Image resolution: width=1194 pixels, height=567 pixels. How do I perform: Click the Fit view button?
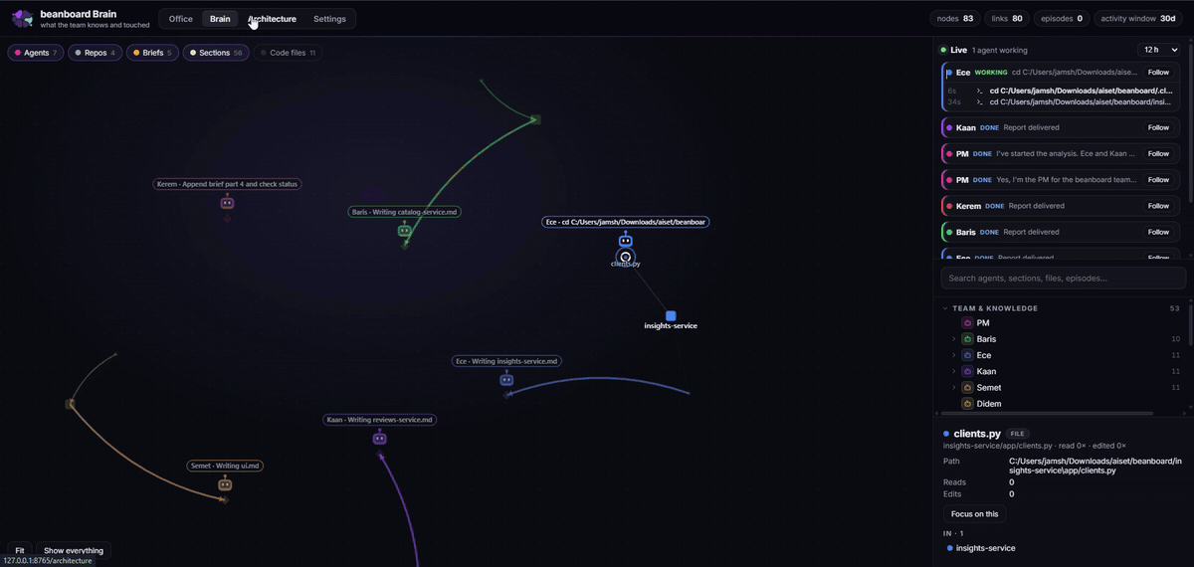point(20,550)
